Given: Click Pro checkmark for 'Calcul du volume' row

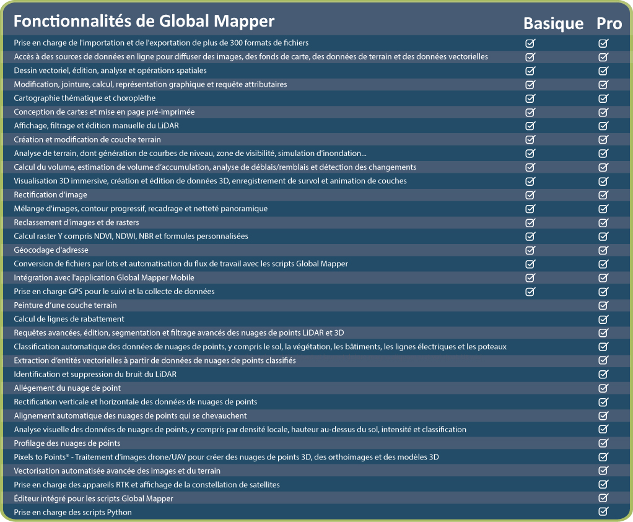Looking at the screenshot, I should (603, 167).
